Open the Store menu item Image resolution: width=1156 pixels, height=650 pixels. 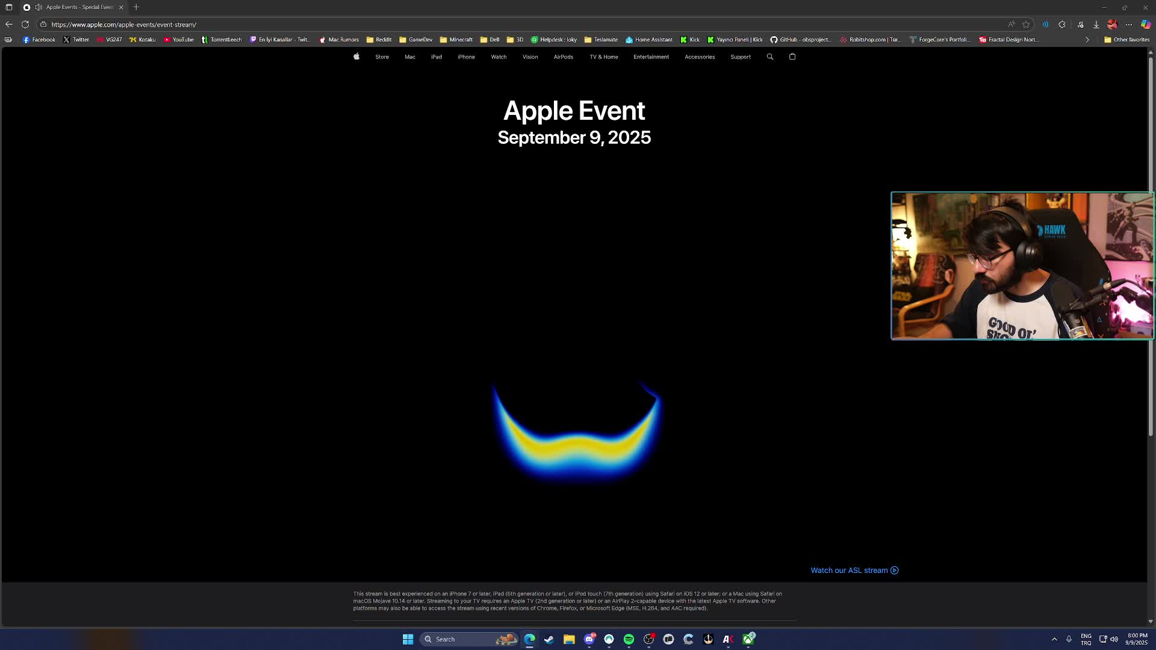pos(382,57)
